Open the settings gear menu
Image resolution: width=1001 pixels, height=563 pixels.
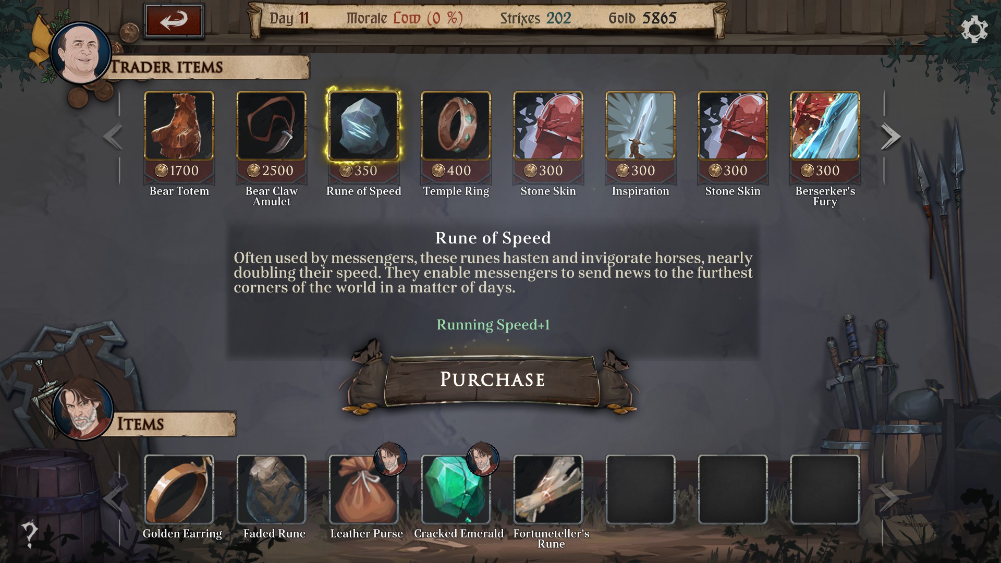click(x=974, y=29)
